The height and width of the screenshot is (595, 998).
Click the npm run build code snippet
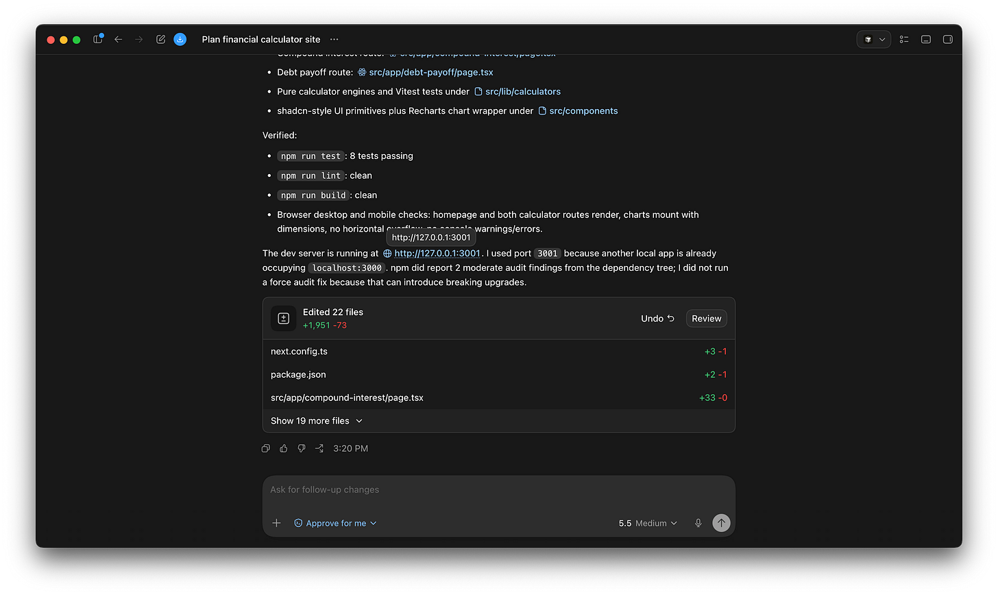click(313, 195)
